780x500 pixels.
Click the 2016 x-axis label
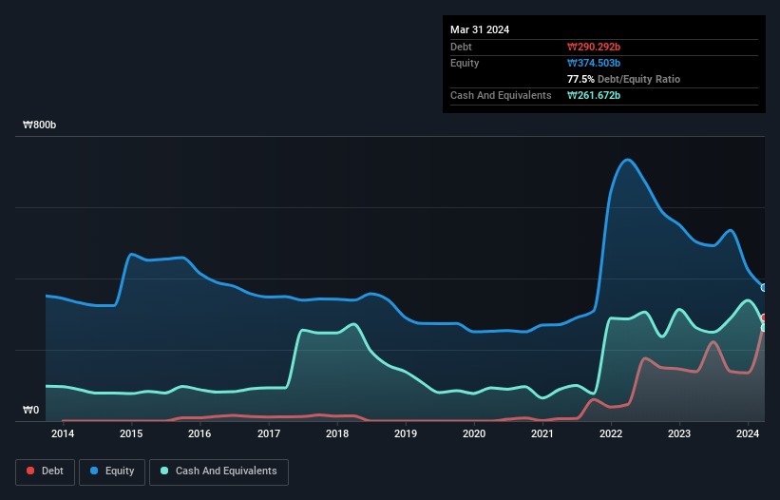tap(200, 433)
